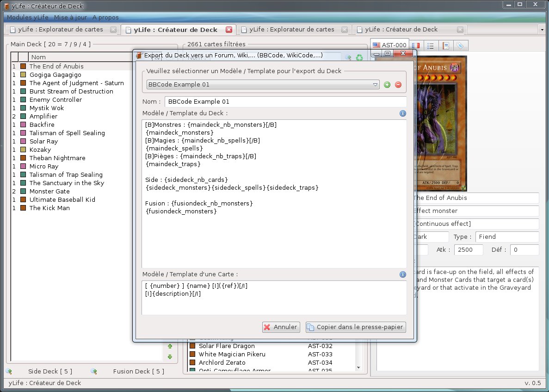The height and width of the screenshot is (392, 549).
Task: Select White Magician Pikeru in card list
Action: click(271, 354)
